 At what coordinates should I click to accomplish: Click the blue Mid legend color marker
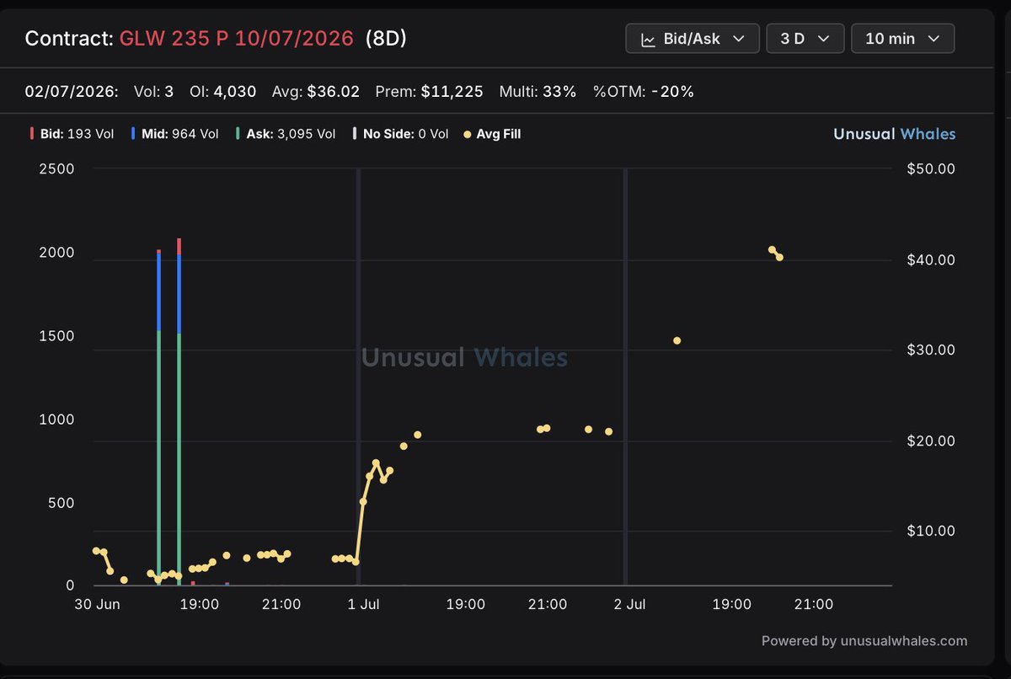(x=133, y=133)
